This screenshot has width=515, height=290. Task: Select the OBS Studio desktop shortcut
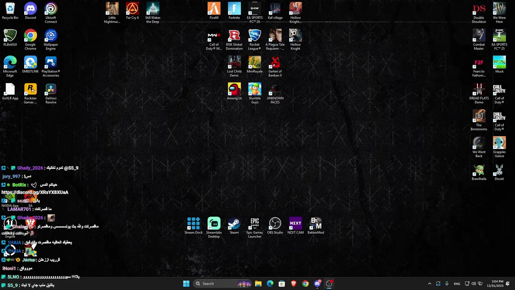(275, 226)
